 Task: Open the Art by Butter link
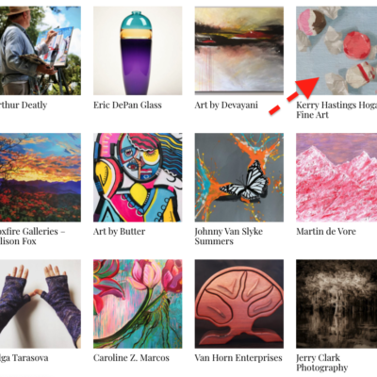tap(119, 232)
